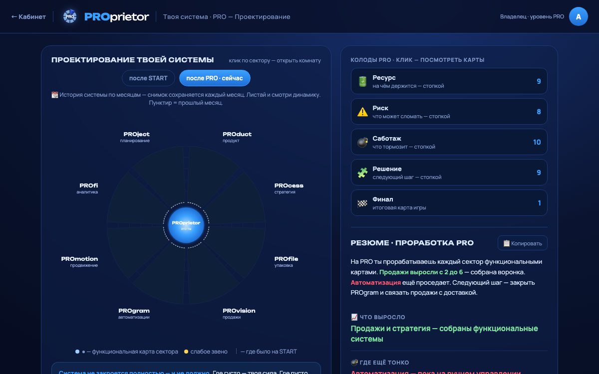This screenshot has height=374, width=599.
Task: Open the PROduct продукт sector
Action: click(237, 137)
